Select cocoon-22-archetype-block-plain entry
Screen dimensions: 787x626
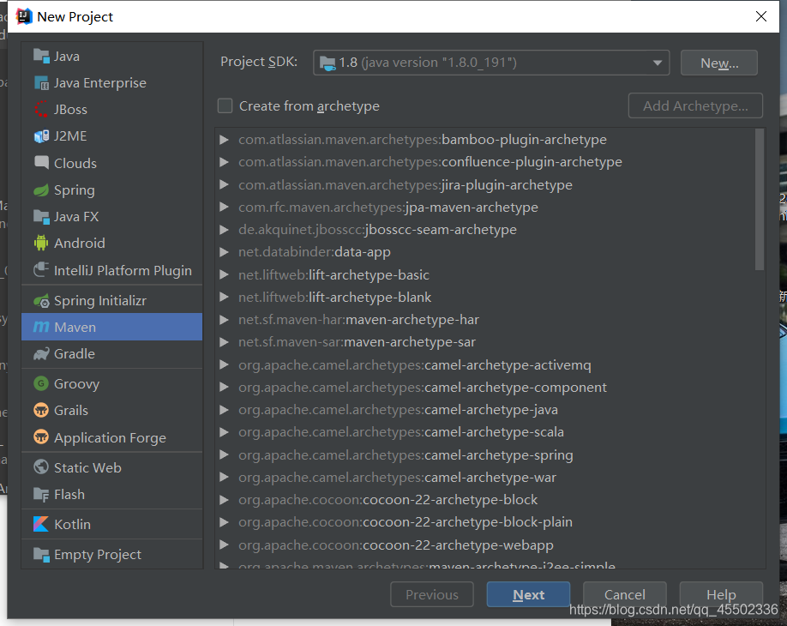(x=405, y=521)
